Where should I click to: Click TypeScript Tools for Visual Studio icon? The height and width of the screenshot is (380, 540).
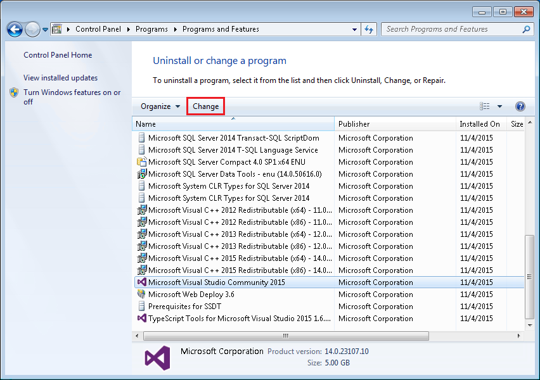pyautogui.click(x=142, y=319)
